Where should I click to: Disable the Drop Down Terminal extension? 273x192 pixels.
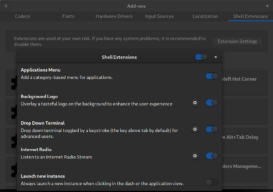pos(212,129)
